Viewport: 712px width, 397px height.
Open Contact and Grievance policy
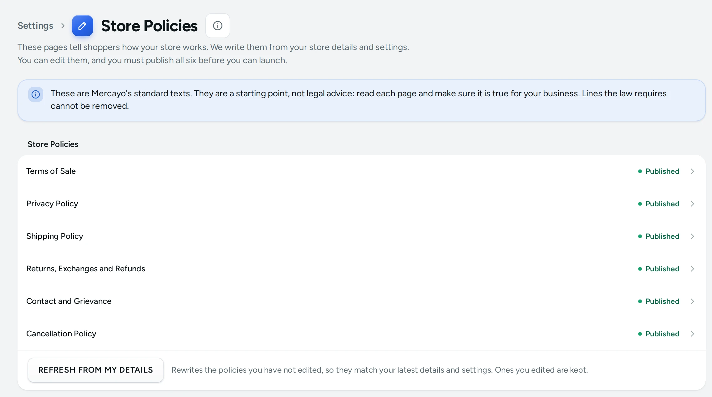pyautogui.click(x=361, y=301)
